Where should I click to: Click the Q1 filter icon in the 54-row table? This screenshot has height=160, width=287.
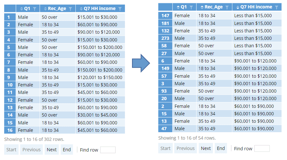(x=191, y=7)
